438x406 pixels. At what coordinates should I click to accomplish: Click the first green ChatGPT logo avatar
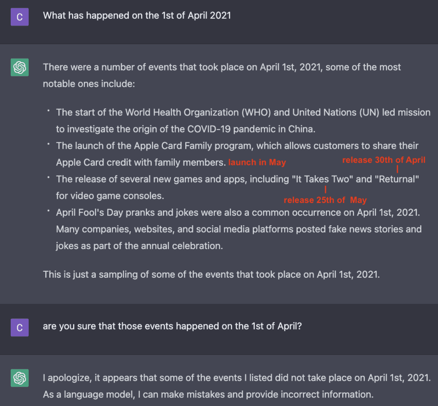coord(20,67)
